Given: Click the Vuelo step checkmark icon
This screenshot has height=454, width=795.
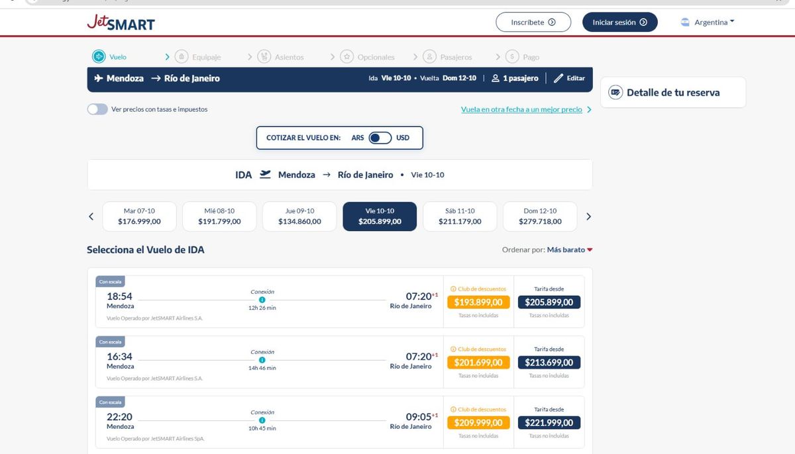Looking at the screenshot, I should pyautogui.click(x=99, y=56).
